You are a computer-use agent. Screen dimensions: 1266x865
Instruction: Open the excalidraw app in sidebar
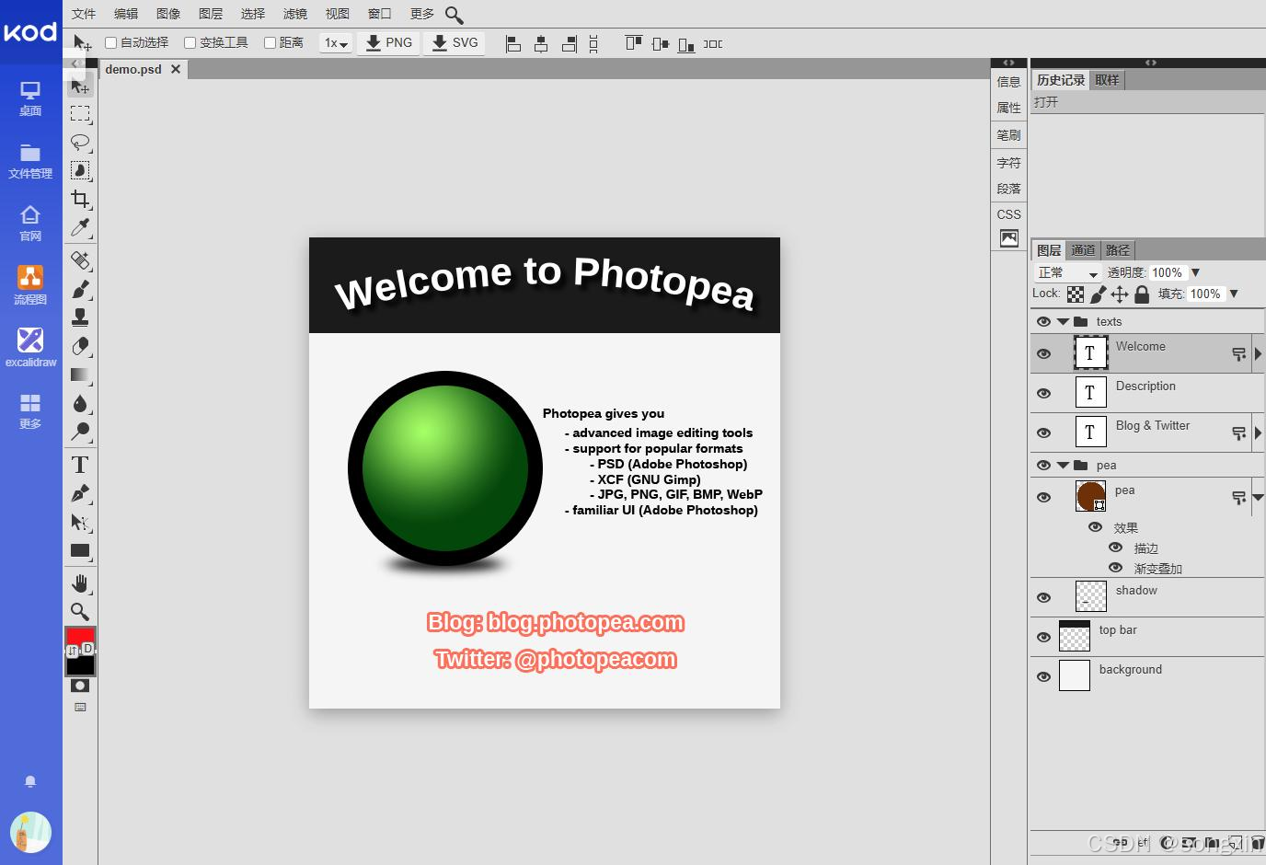pyautogui.click(x=30, y=348)
